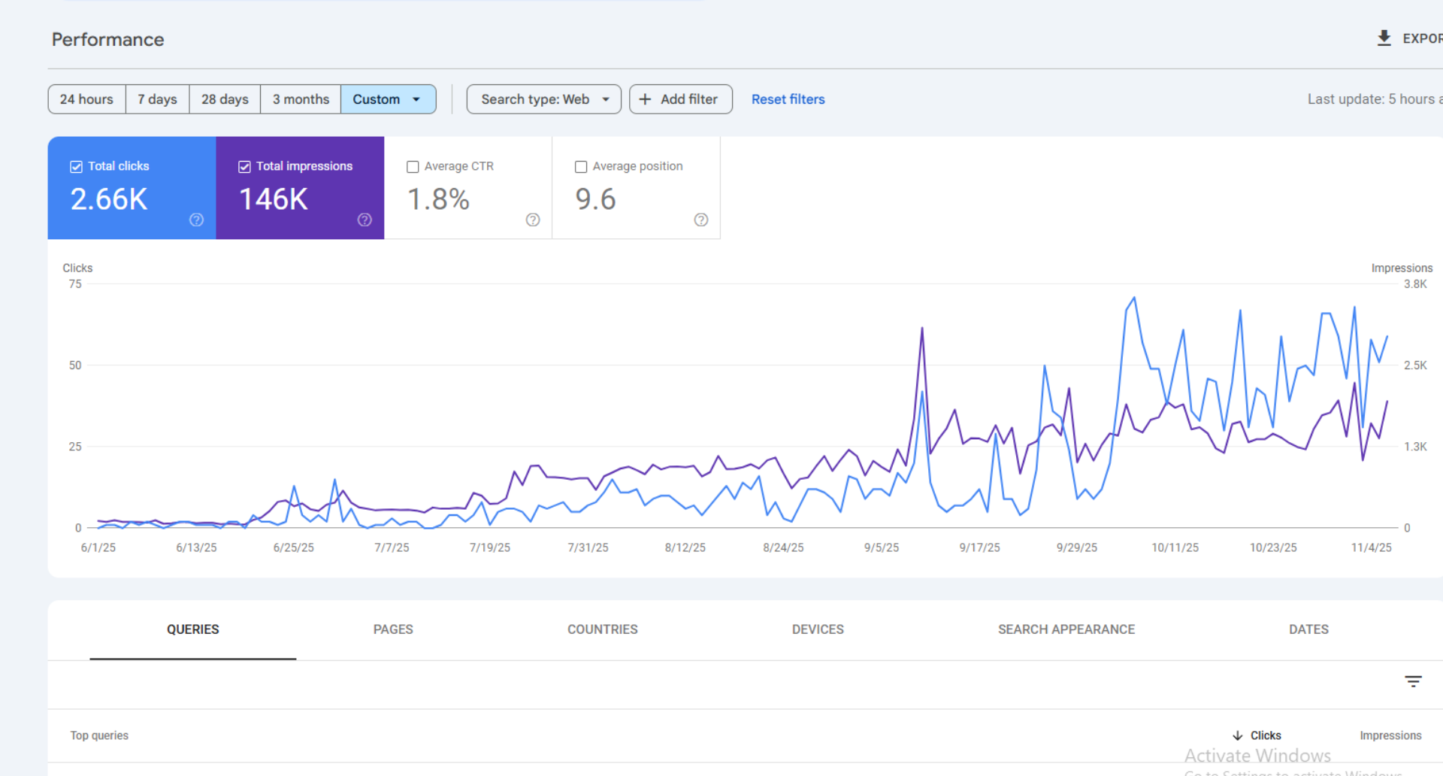1443x776 pixels.
Task: Click the Impressions column header
Action: pyautogui.click(x=1390, y=735)
